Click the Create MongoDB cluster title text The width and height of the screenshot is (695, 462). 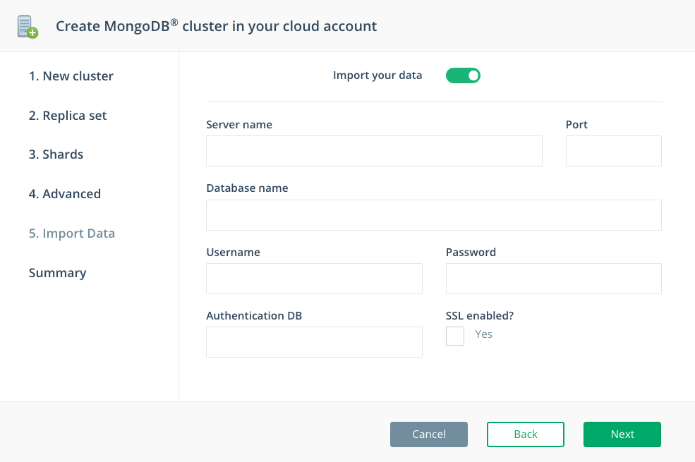point(217,26)
